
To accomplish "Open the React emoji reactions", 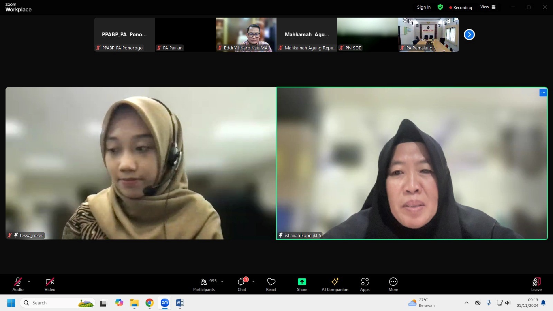I will tap(271, 284).
